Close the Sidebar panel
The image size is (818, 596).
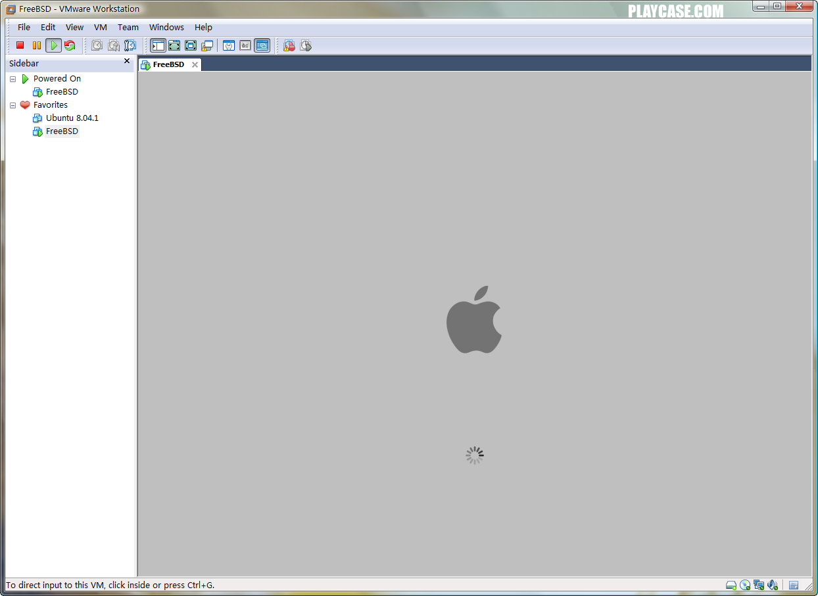[127, 61]
